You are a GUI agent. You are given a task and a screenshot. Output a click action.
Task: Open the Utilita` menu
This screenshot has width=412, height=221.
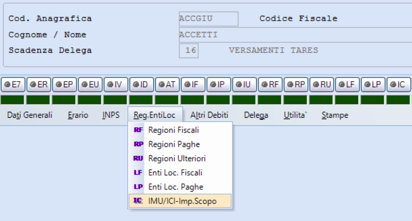tap(295, 115)
